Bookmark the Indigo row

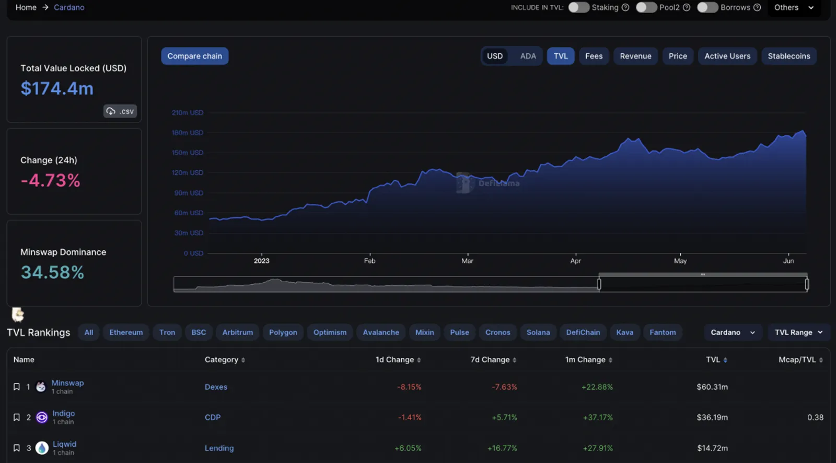(x=17, y=417)
